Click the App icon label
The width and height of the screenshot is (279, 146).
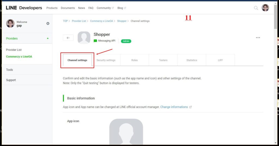(73, 121)
